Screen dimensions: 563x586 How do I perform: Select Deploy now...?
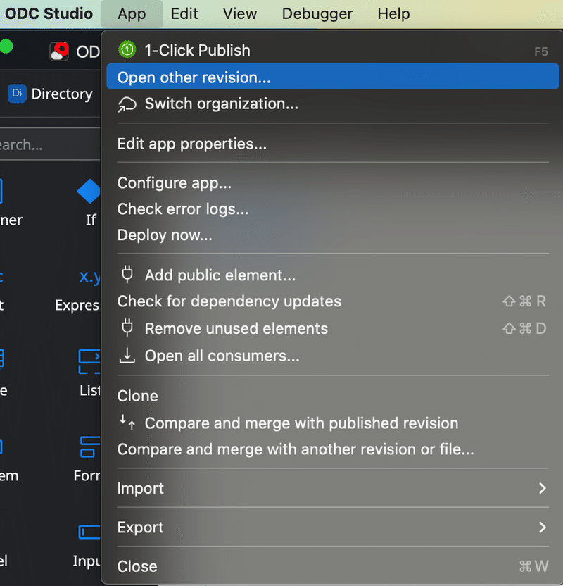(333, 235)
